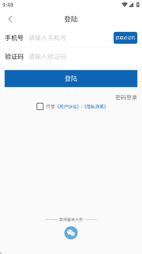The image size is (142, 254).
Task: Click the blue 登陆 submit button
Action: 71,79
